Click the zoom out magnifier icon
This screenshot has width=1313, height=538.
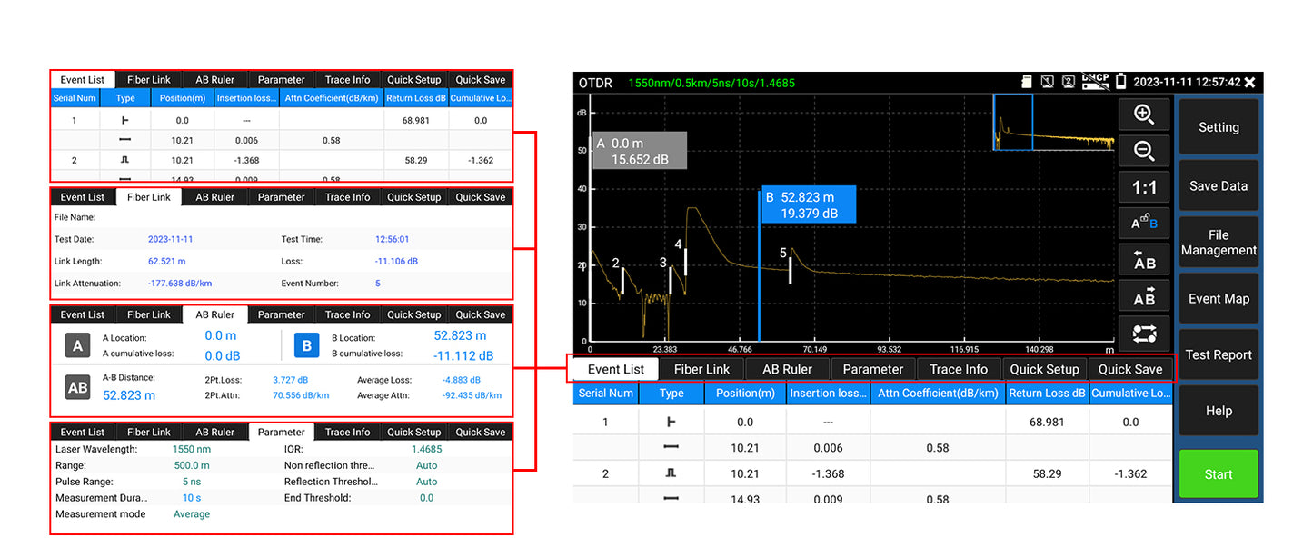pyautogui.click(x=1144, y=151)
